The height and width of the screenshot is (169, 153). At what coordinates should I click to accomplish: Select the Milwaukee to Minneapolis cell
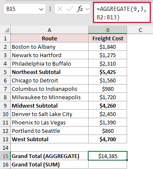[x=49, y=97]
